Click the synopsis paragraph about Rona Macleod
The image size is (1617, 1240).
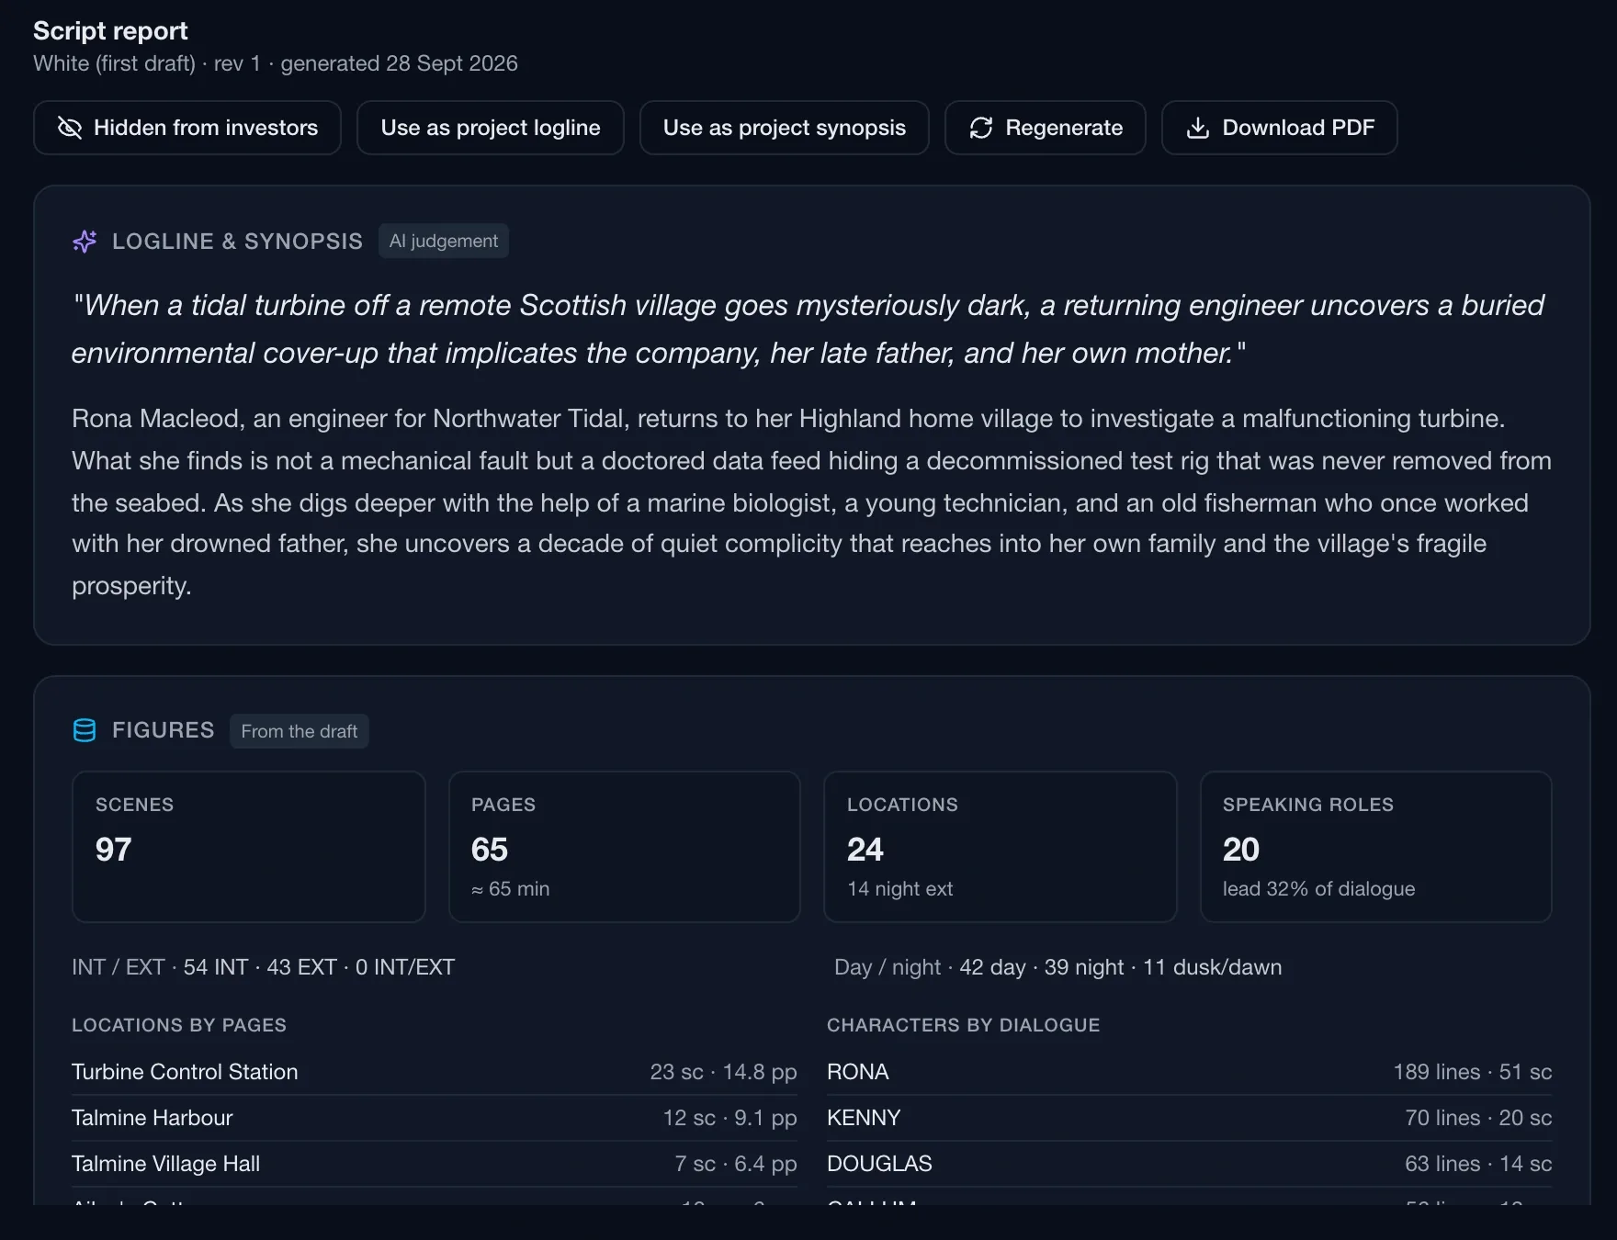[x=812, y=502]
